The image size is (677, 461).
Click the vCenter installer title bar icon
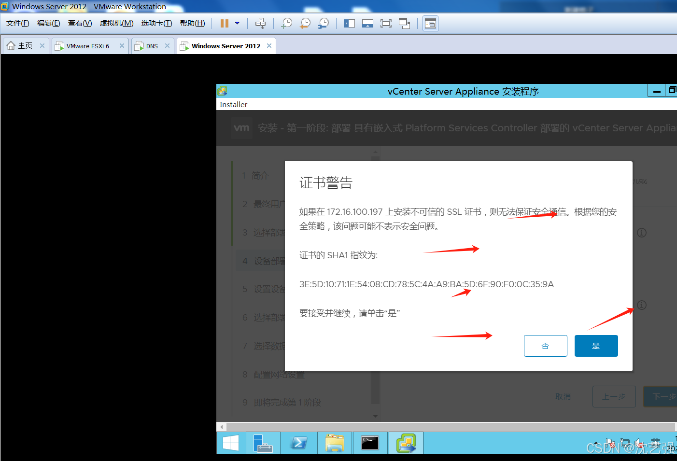click(222, 91)
